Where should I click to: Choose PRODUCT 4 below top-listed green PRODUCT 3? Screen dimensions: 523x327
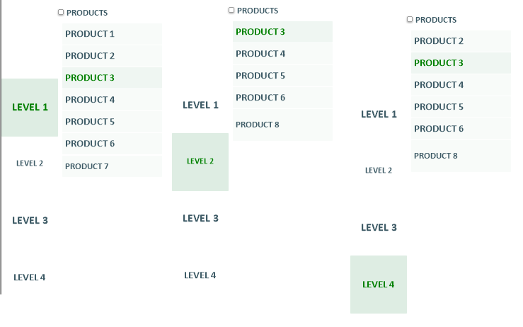click(x=282, y=54)
